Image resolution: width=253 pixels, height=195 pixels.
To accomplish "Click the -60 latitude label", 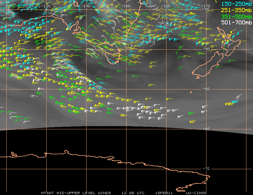I will [206, 129].
